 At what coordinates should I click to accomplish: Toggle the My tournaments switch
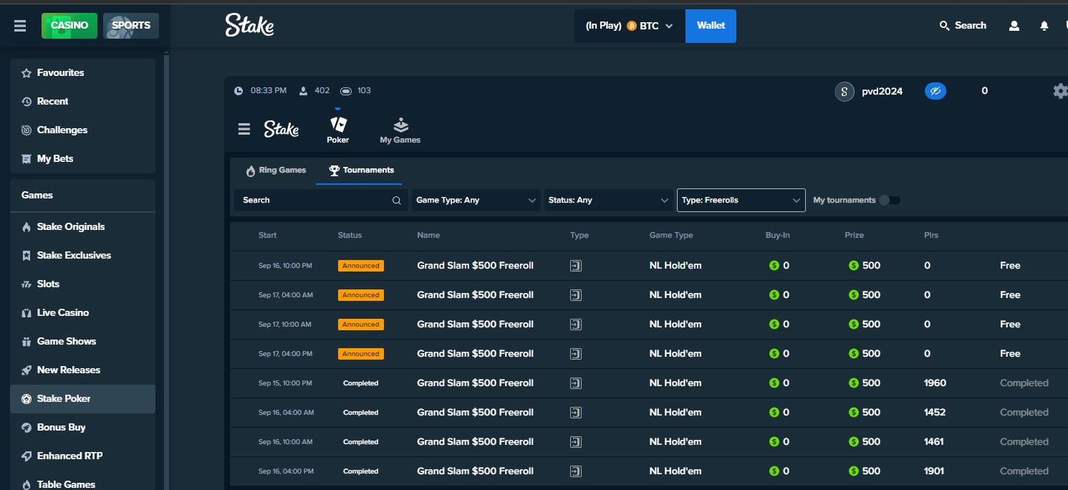point(890,201)
